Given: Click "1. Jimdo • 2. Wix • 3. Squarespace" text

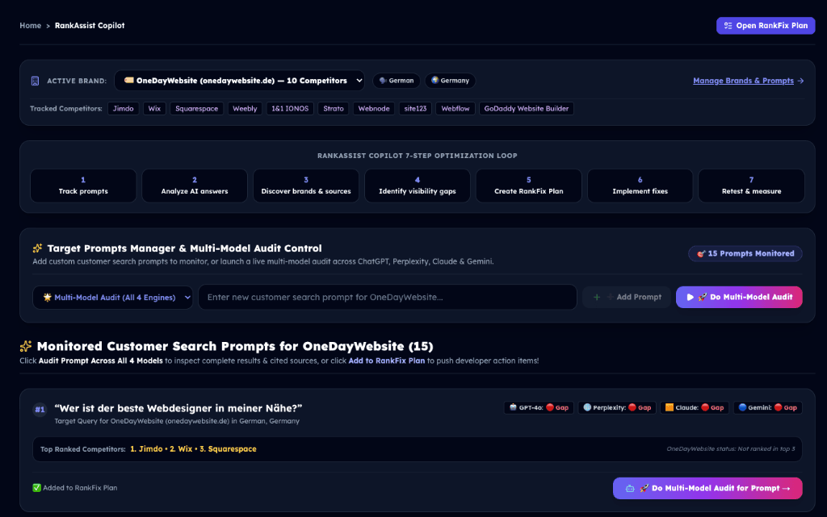Looking at the screenshot, I should point(193,449).
